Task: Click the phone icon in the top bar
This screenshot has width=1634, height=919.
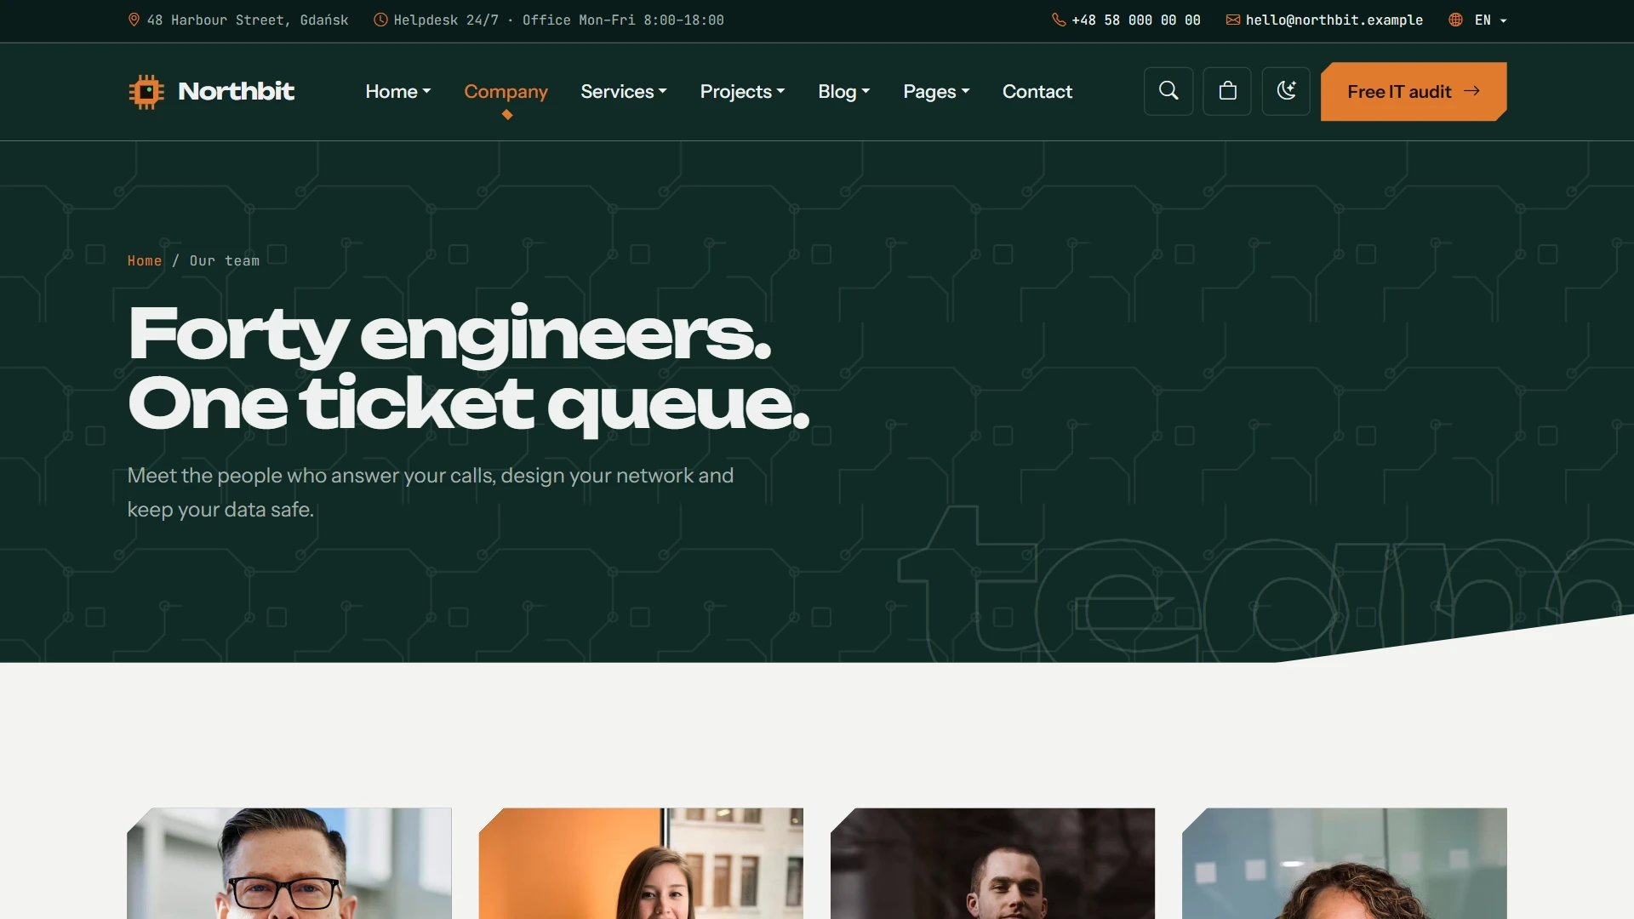Action: [1059, 20]
